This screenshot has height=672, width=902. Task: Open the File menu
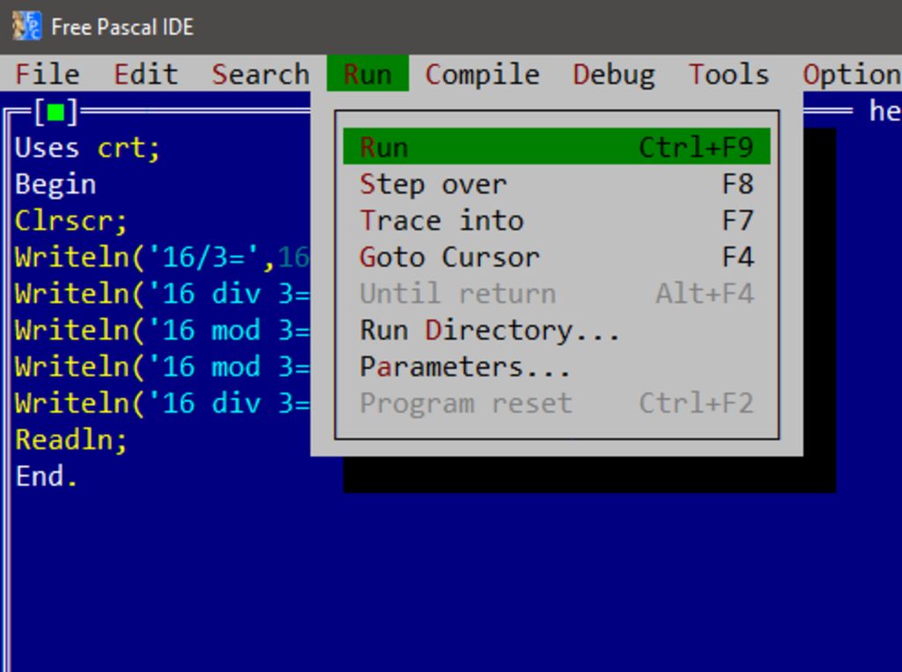coord(48,74)
